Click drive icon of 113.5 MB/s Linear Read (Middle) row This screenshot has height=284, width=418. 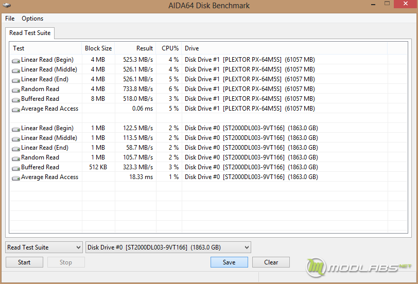(x=16, y=139)
